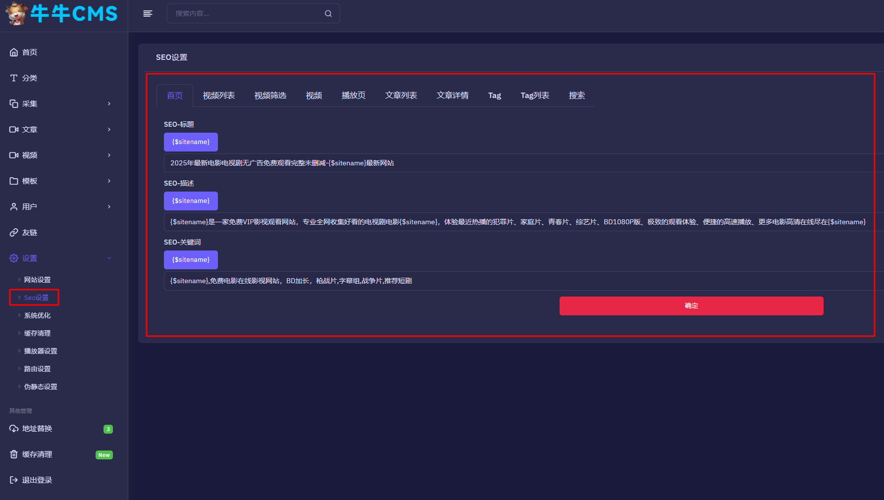Click the 牛牛CMS logo

(x=62, y=14)
